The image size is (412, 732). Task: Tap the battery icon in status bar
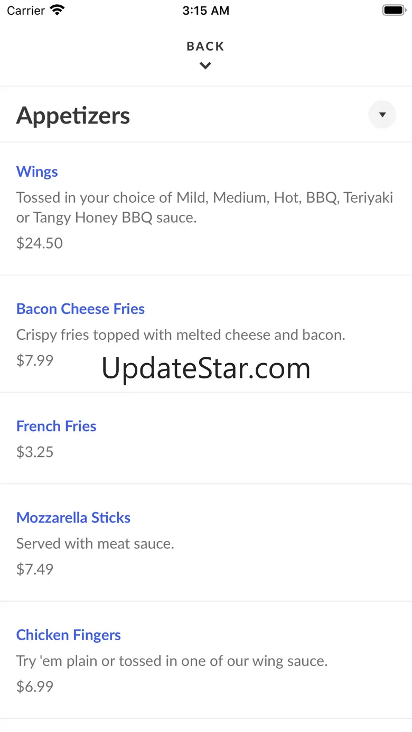393,10
